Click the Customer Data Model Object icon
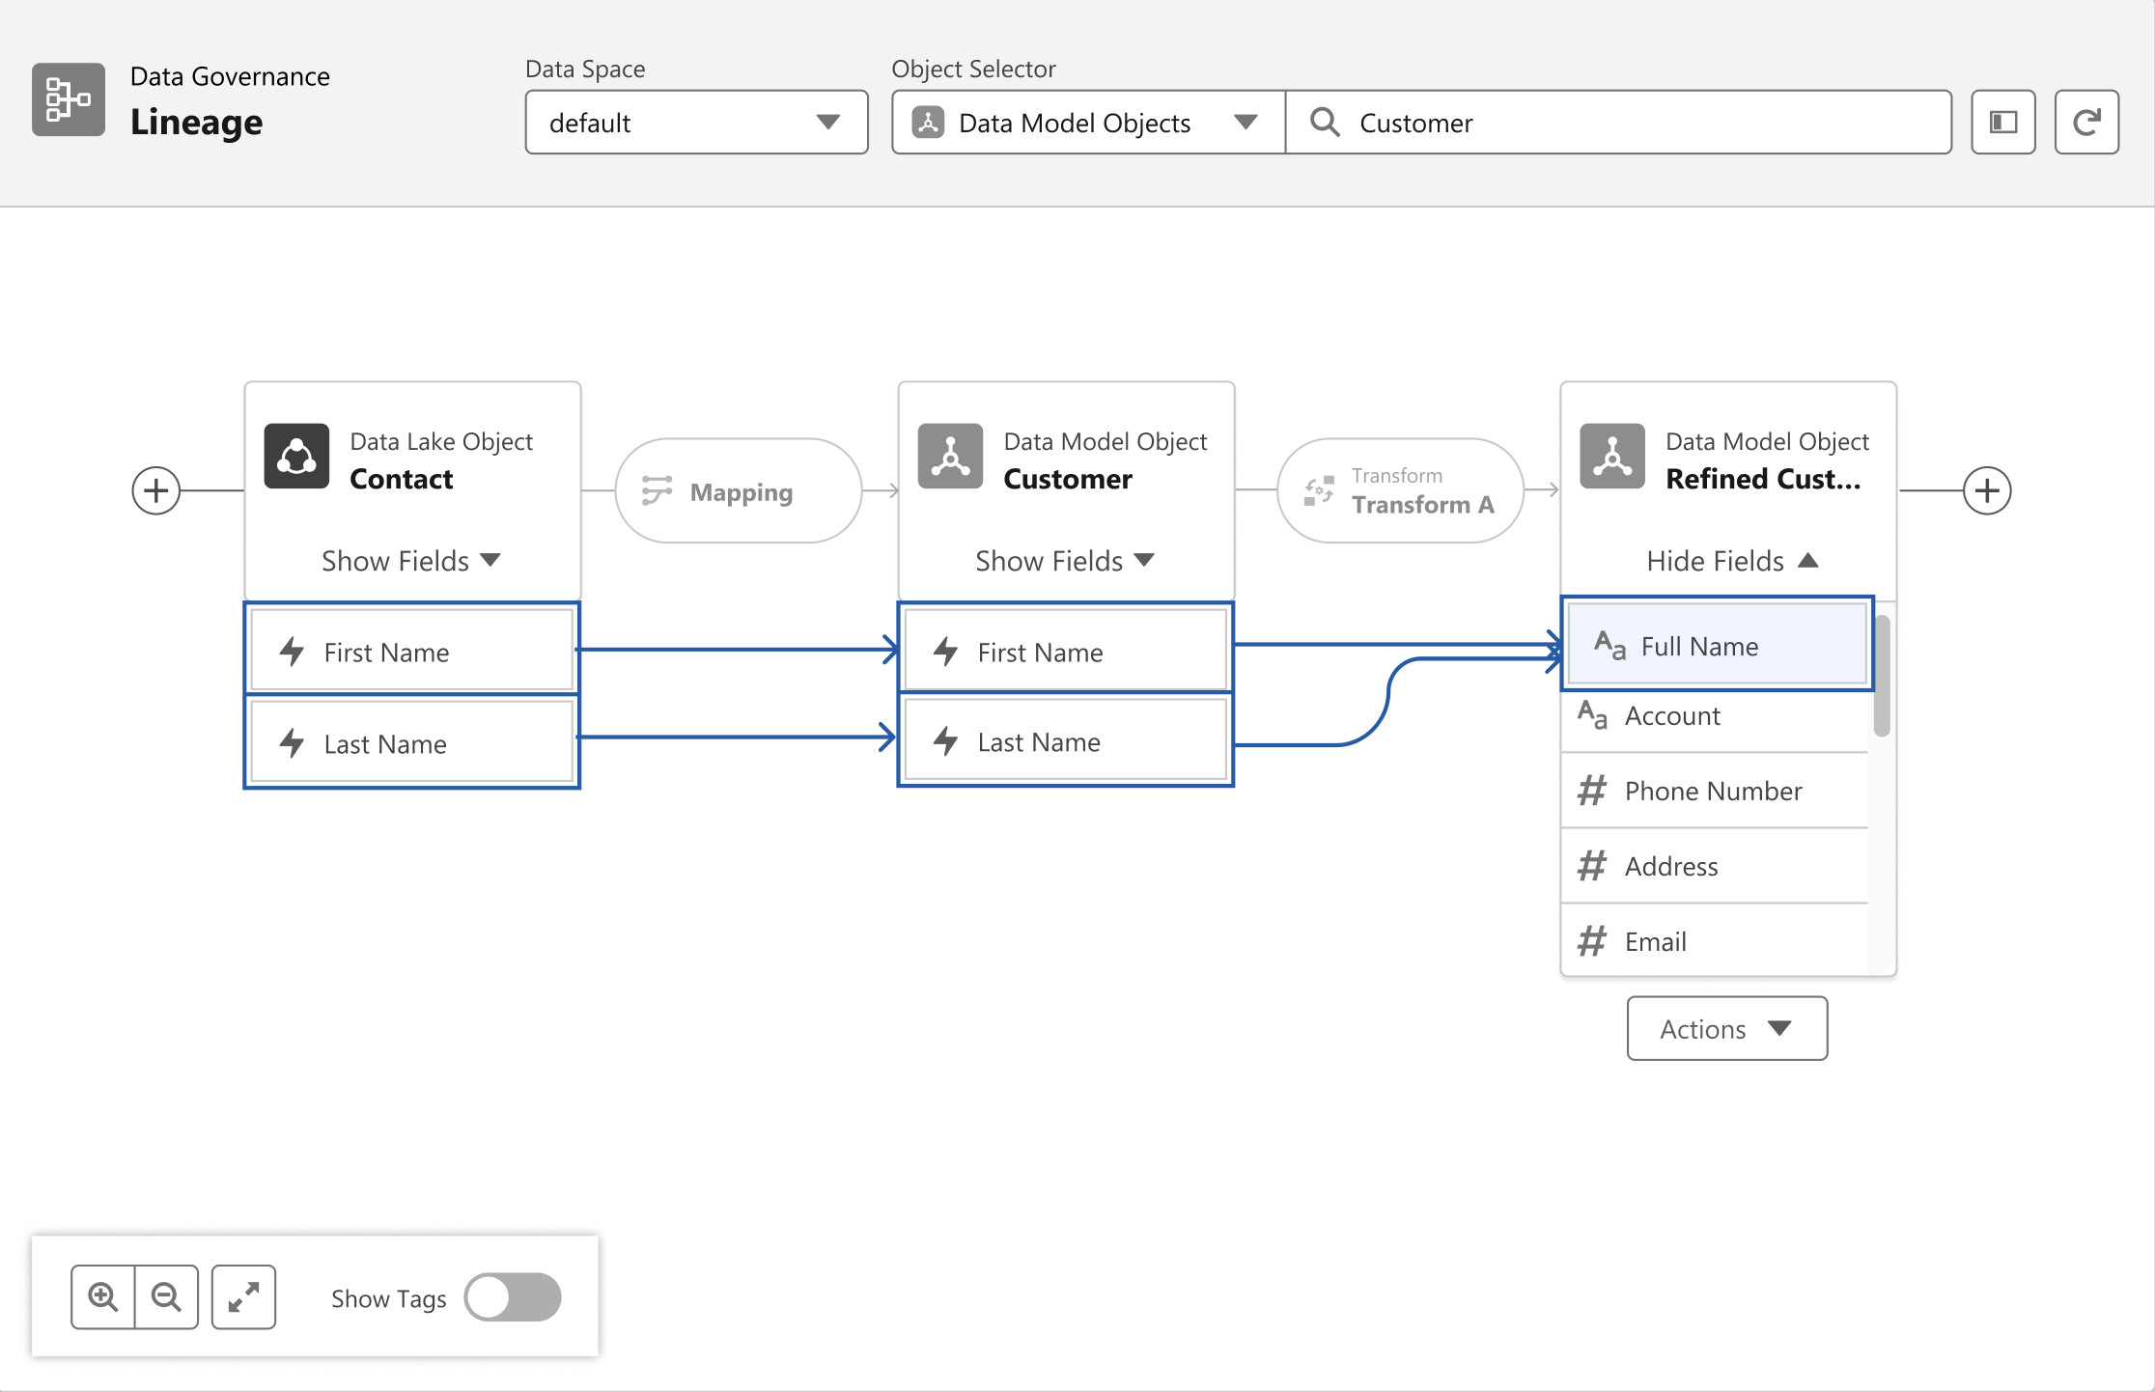Viewport: 2155px width, 1392px height. 950,456
